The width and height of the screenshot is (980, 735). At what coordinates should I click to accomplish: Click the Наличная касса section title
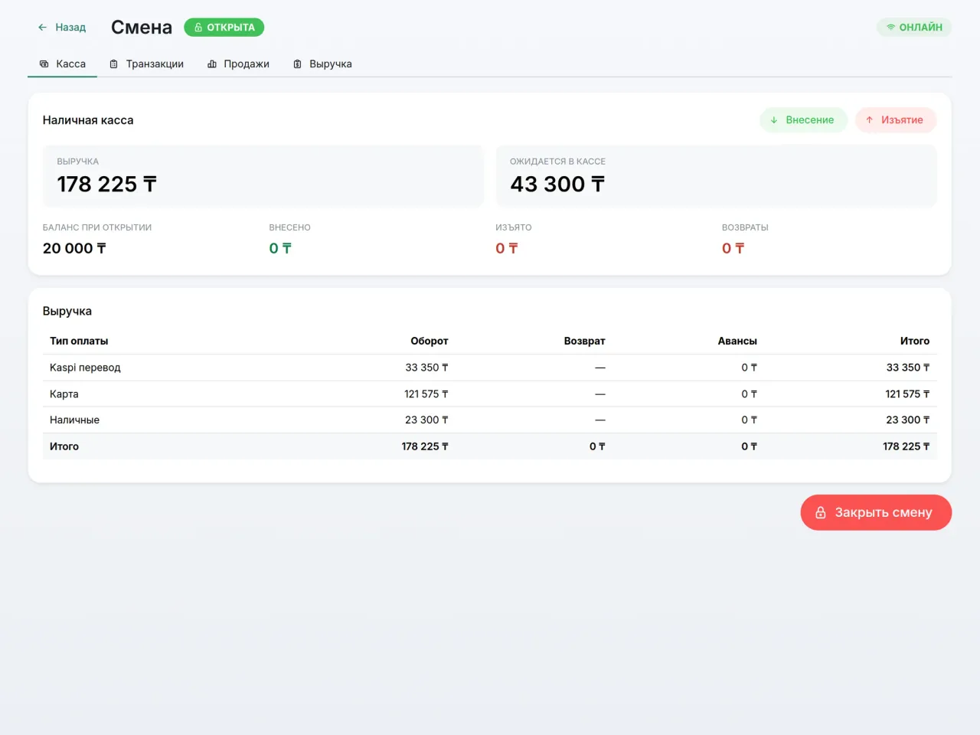pyautogui.click(x=88, y=120)
